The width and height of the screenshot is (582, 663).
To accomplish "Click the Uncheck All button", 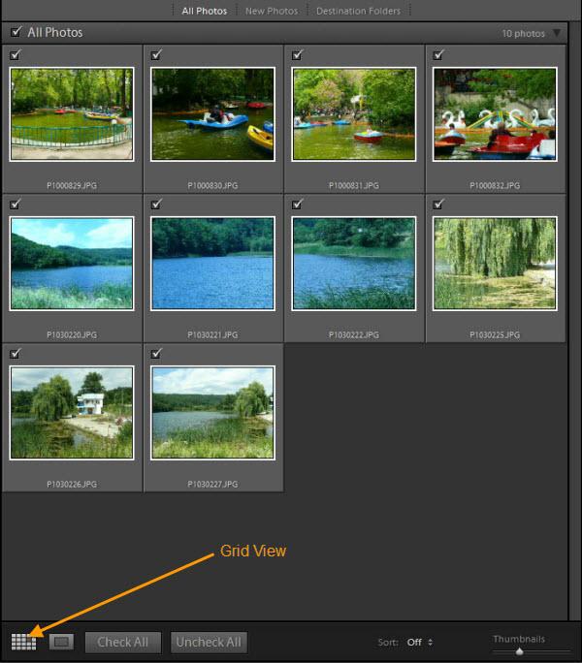I will pos(209,643).
